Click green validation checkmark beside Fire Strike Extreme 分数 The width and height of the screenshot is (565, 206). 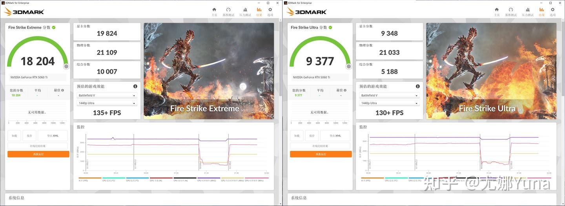53,27
